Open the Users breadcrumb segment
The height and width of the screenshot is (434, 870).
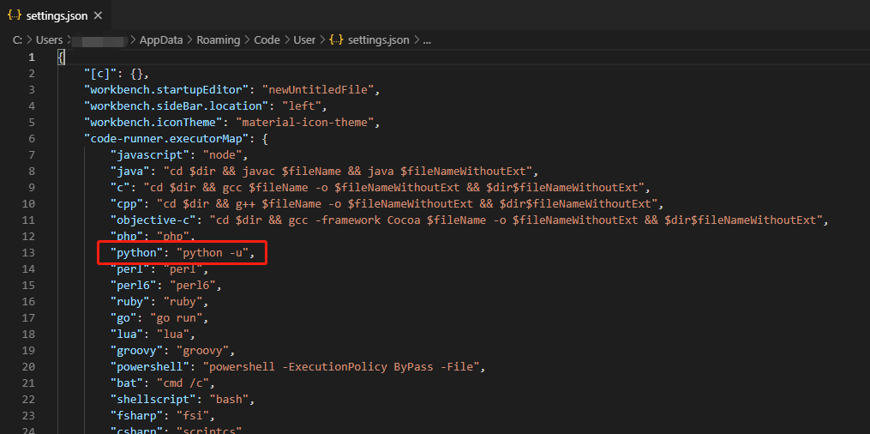click(x=50, y=40)
